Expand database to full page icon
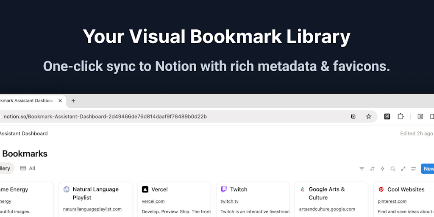Viewport: 434px width, 217px height. pyautogui.click(x=403, y=169)
